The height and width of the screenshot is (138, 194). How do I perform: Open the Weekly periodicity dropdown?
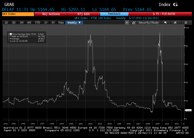pos(75,23)
